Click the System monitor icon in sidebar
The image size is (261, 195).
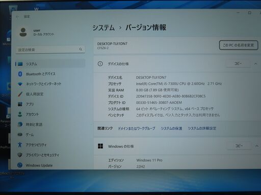pyautogui.click(x=20, y=64)
